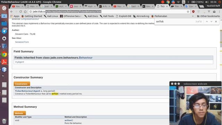Open the Aircrack-ng bookmark
Viewport: 222px width, 125px height.
pyautogui.click(x=141, y=16)
